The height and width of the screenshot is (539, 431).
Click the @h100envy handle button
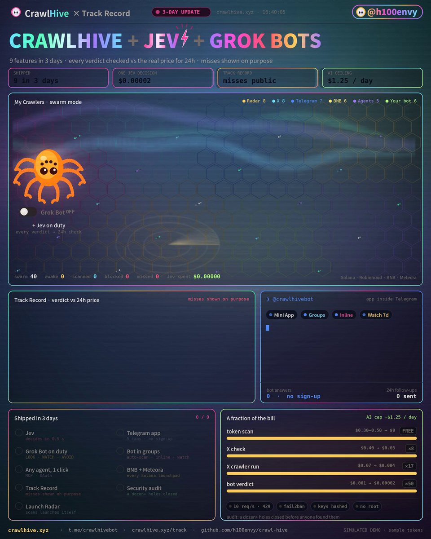(388, 13)
